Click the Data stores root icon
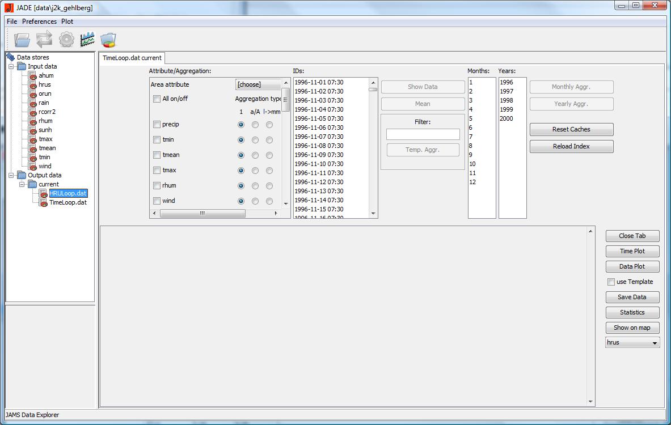Screen dimensions: 671x425 [x=10, y=57]
